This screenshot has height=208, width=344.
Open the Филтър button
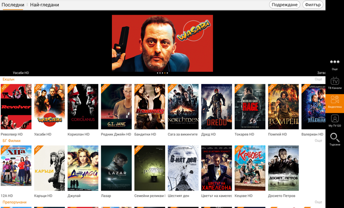tap(313, 5)
